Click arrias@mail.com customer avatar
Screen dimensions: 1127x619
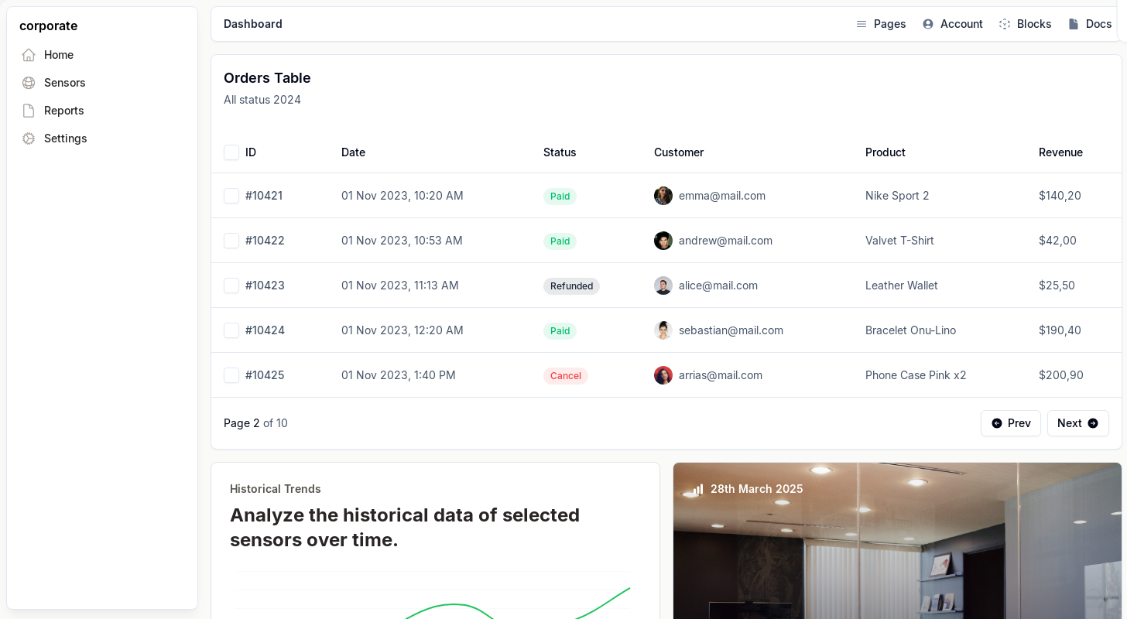pos(663,375)
